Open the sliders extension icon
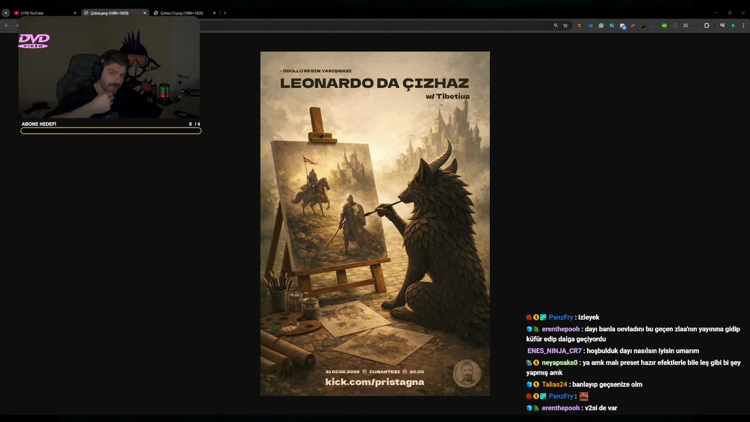 686,25
